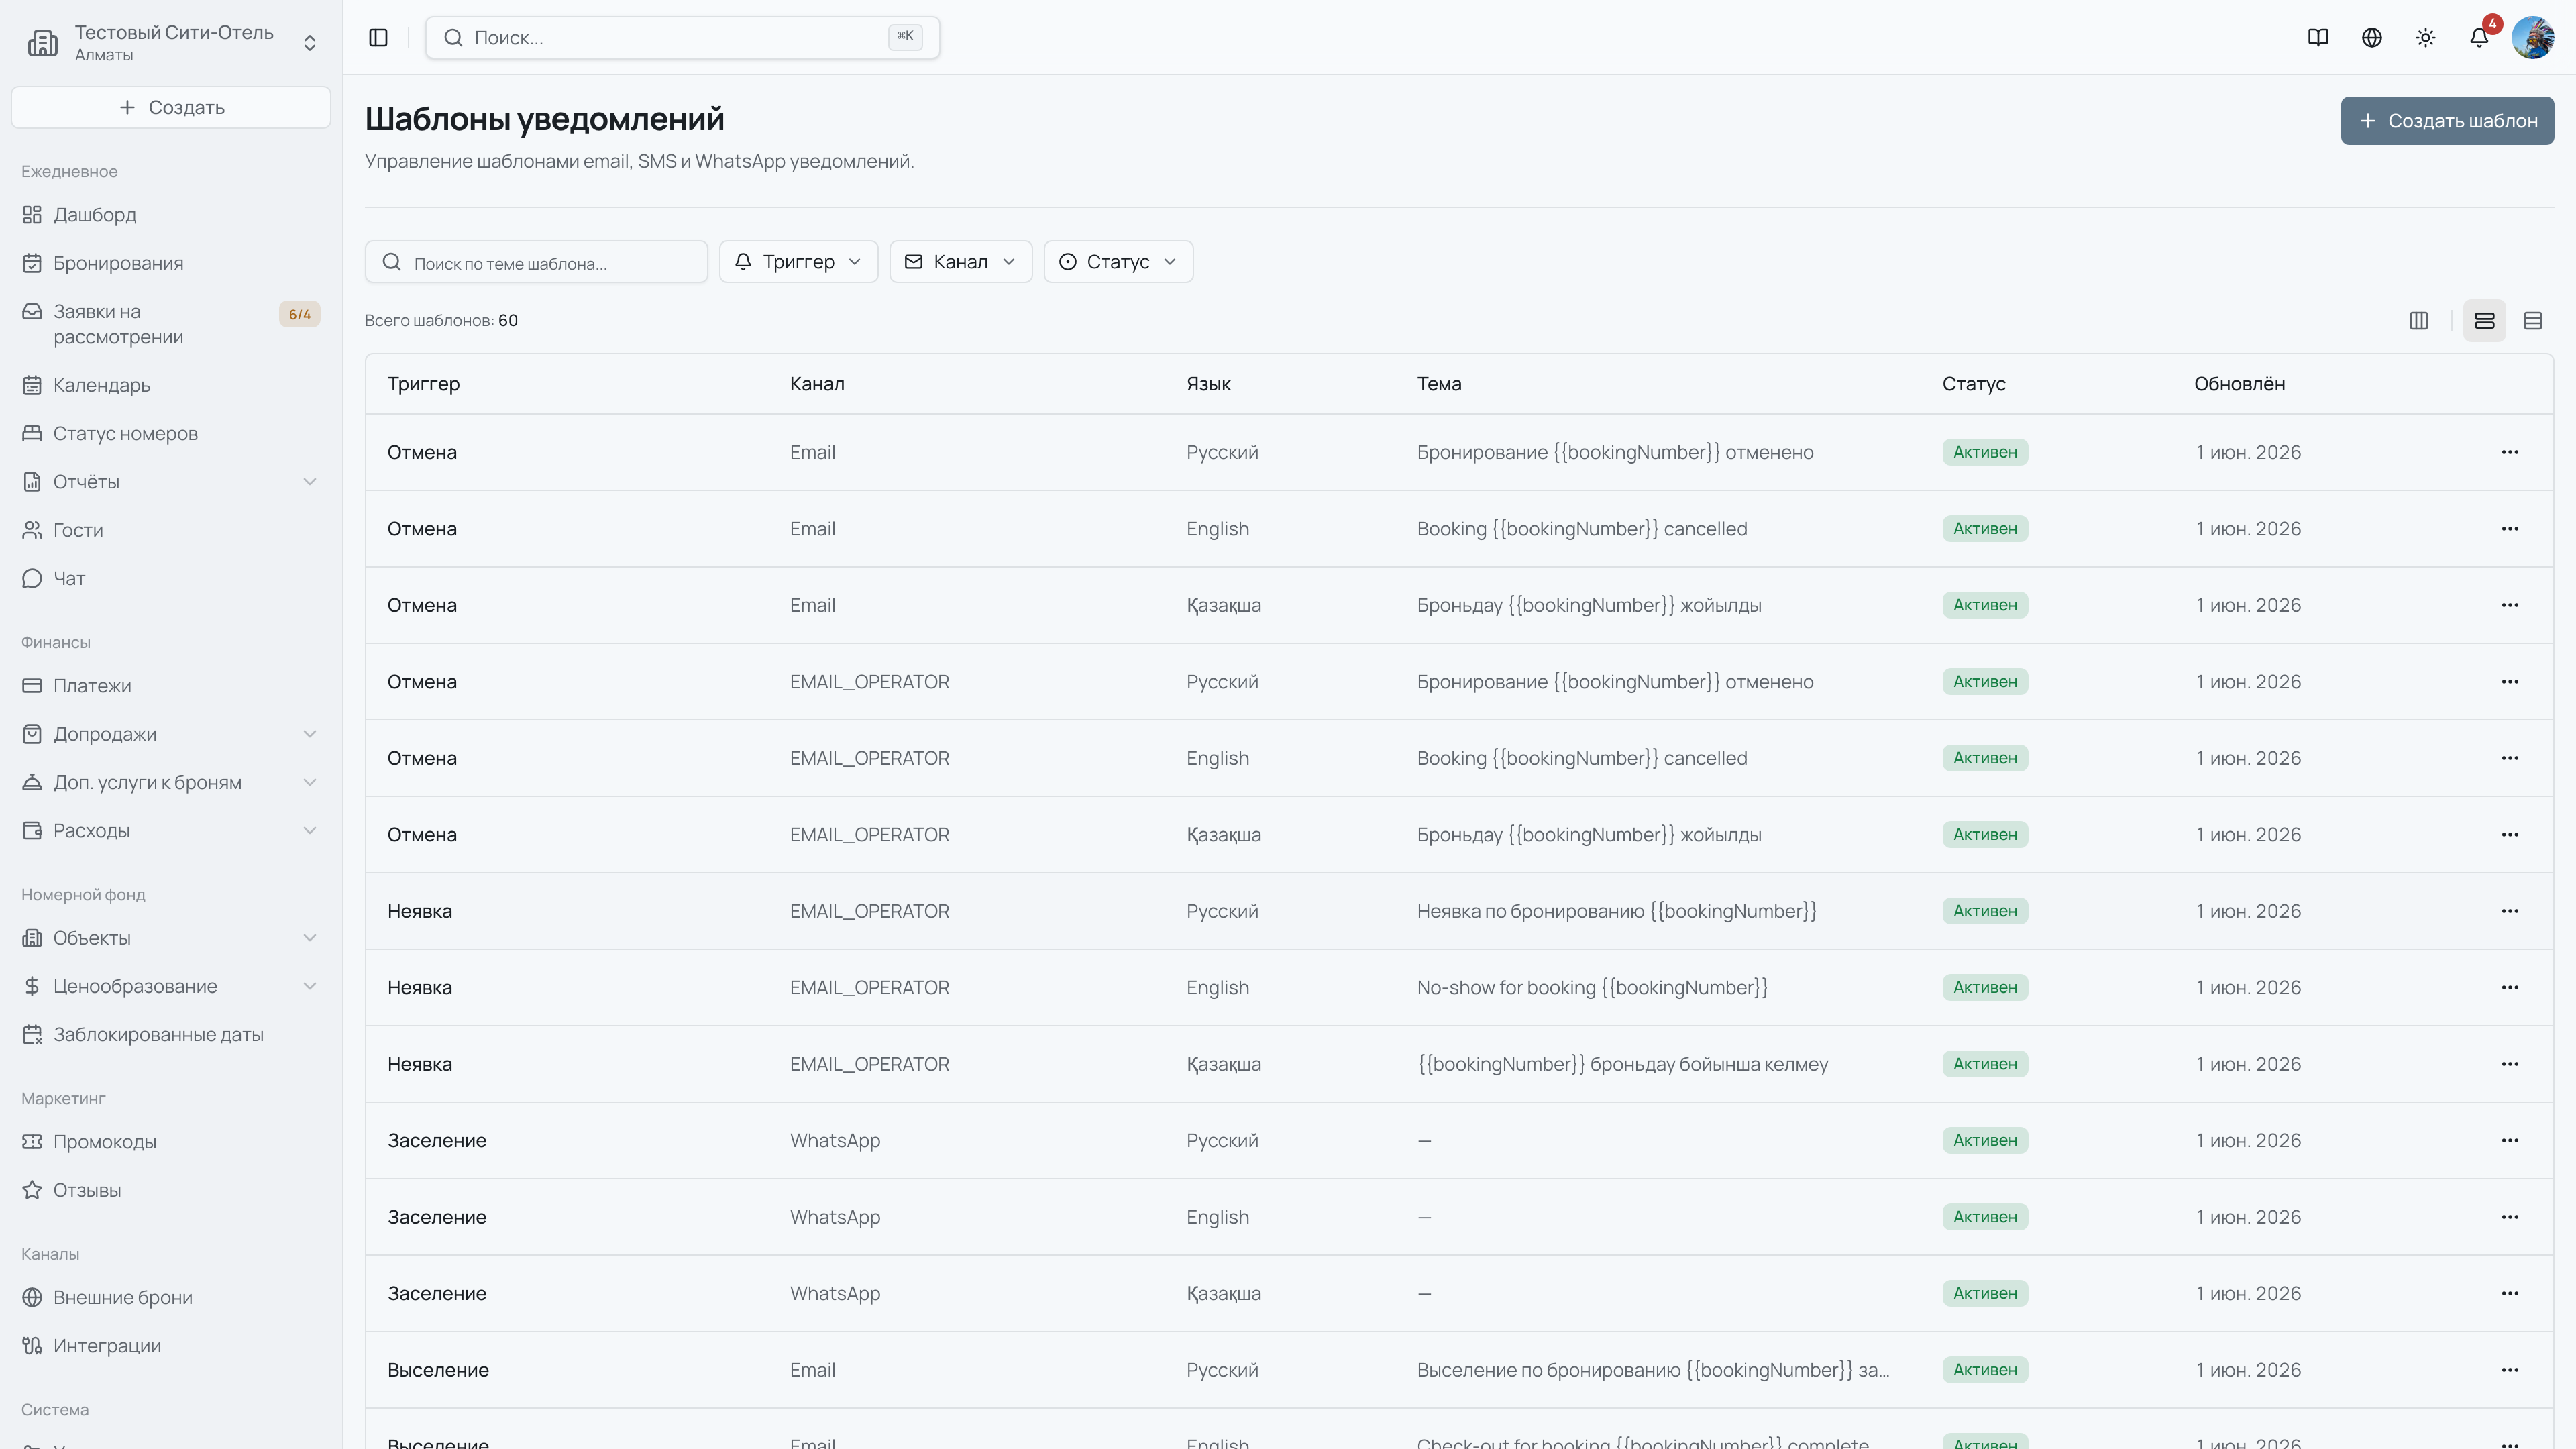This screenshot has height=1449, width=2576.
Task: Click the Создать шаблон button
Action: click(x=2447, y=121)
